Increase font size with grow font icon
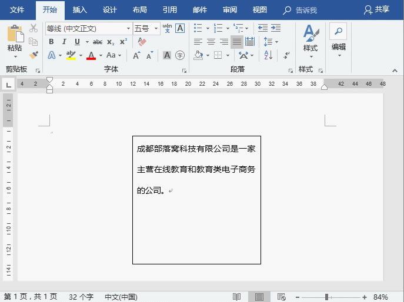 coord(136,55)
